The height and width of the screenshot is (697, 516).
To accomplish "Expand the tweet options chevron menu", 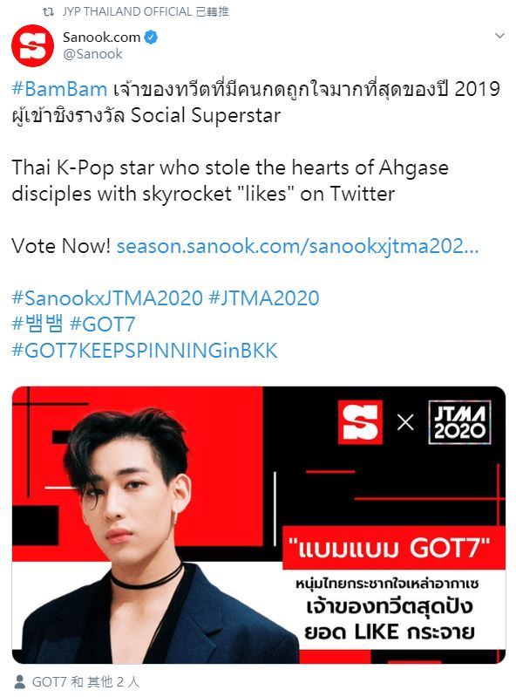I will pyautogui.click(x=499, y=36).
